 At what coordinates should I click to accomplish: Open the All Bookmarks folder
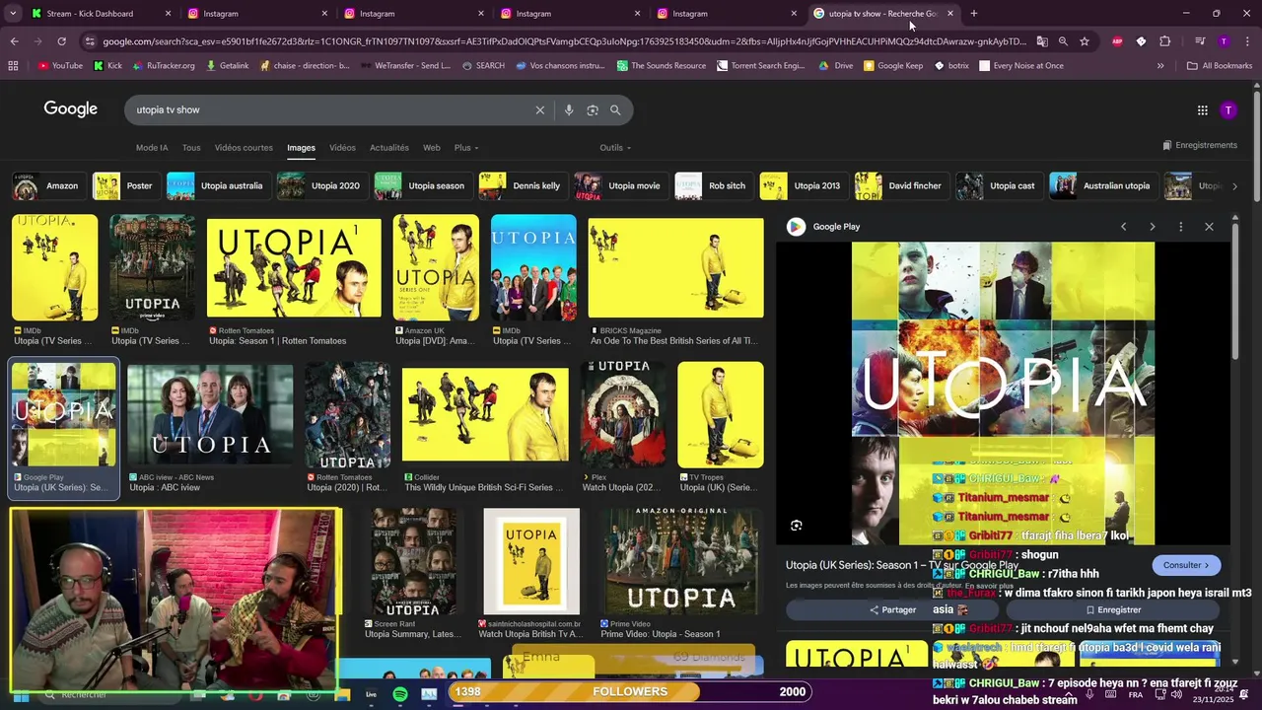[x=1220, y=66]
